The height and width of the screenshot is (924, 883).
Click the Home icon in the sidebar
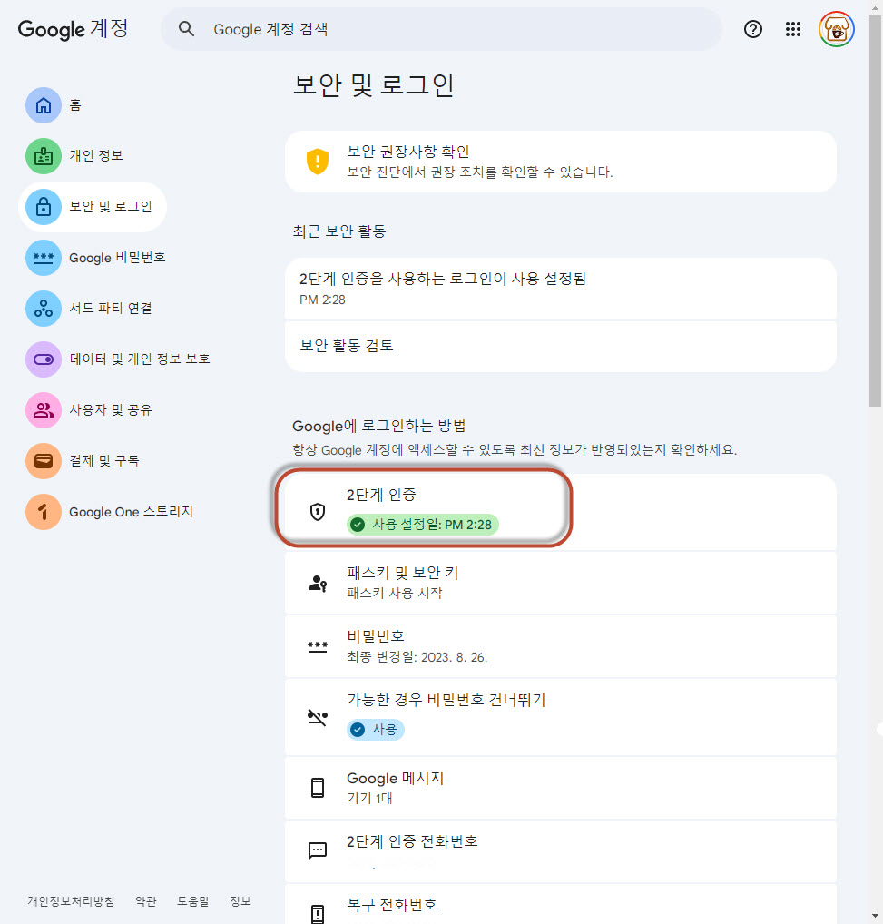coord(43,105)
